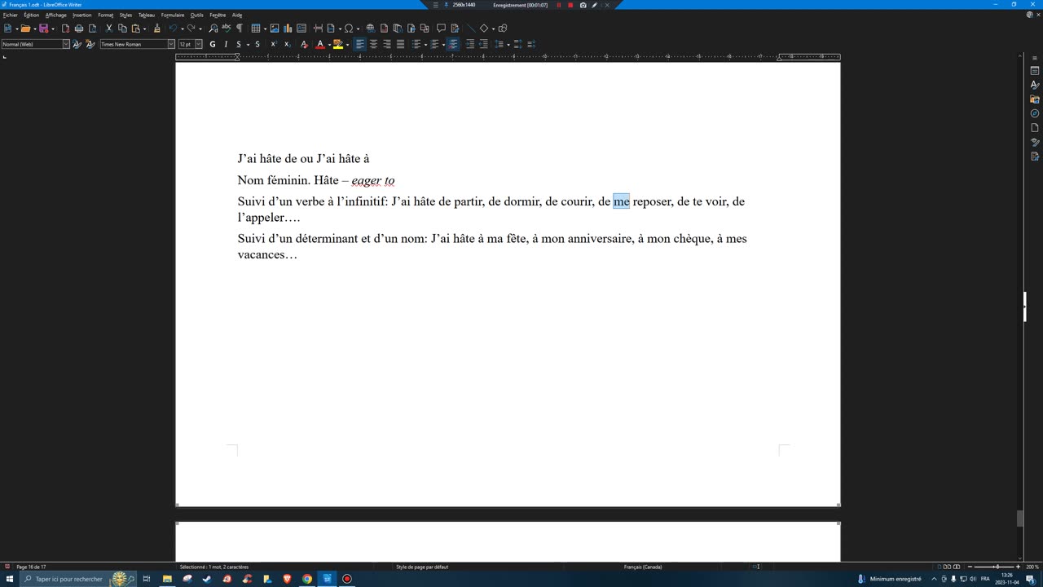
Task: Toggle Underline S formatting
Action: (x=238, y=44)
